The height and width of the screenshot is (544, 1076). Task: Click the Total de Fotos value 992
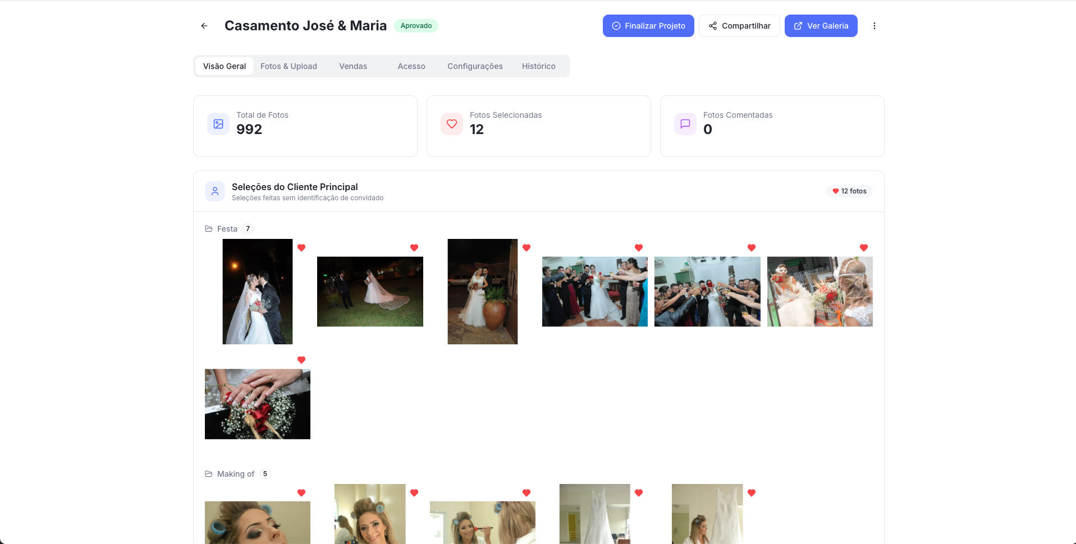click(249, 130)
